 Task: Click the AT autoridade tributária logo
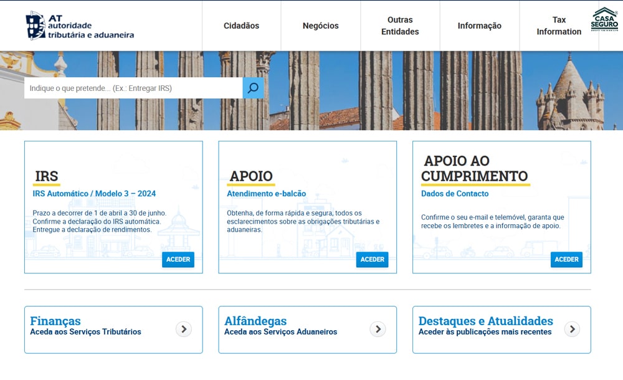(x=79, y=26)
